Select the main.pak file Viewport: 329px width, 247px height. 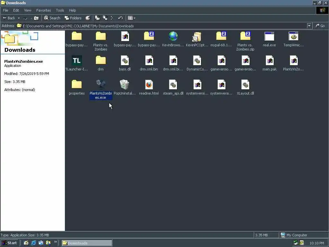(270, 63)
